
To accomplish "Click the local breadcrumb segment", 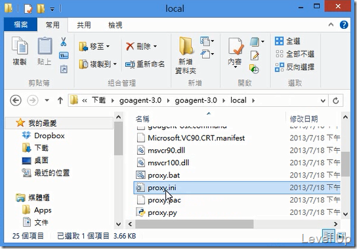I will pos(238,100).
